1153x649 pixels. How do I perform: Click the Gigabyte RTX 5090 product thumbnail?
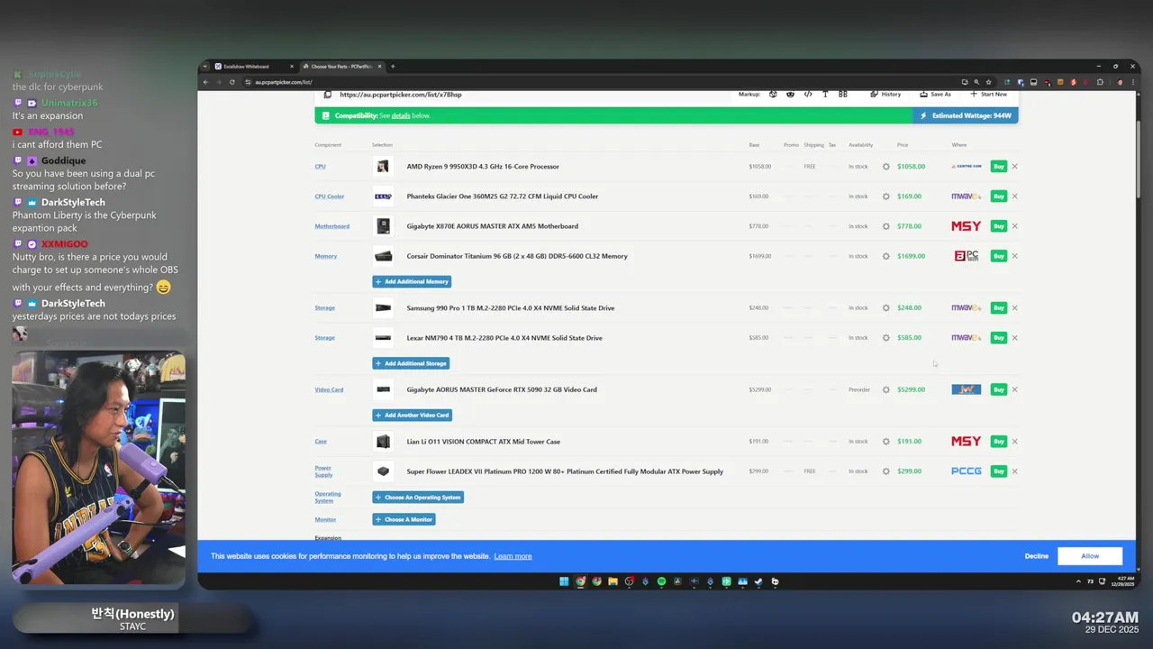[x=383, y=389]
